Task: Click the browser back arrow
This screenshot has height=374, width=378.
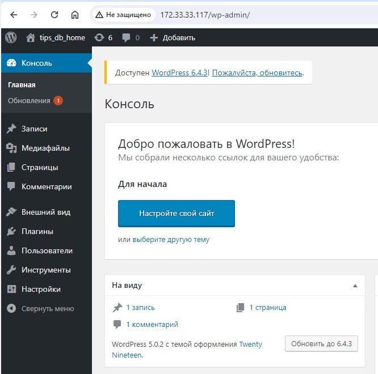Action: point(14,14)
